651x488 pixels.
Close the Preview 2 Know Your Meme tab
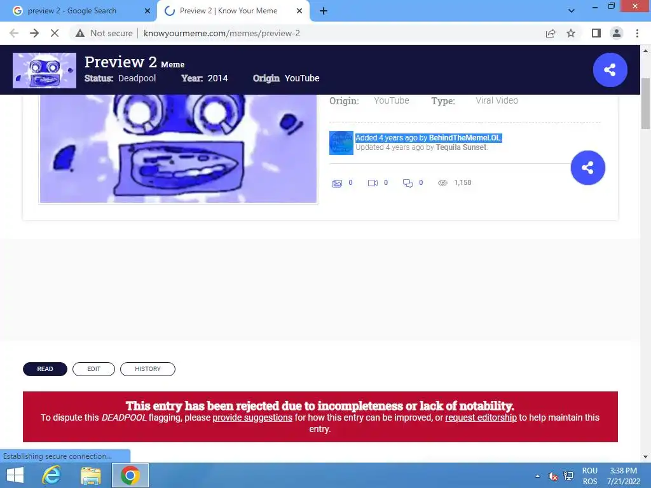coord(299,11)
